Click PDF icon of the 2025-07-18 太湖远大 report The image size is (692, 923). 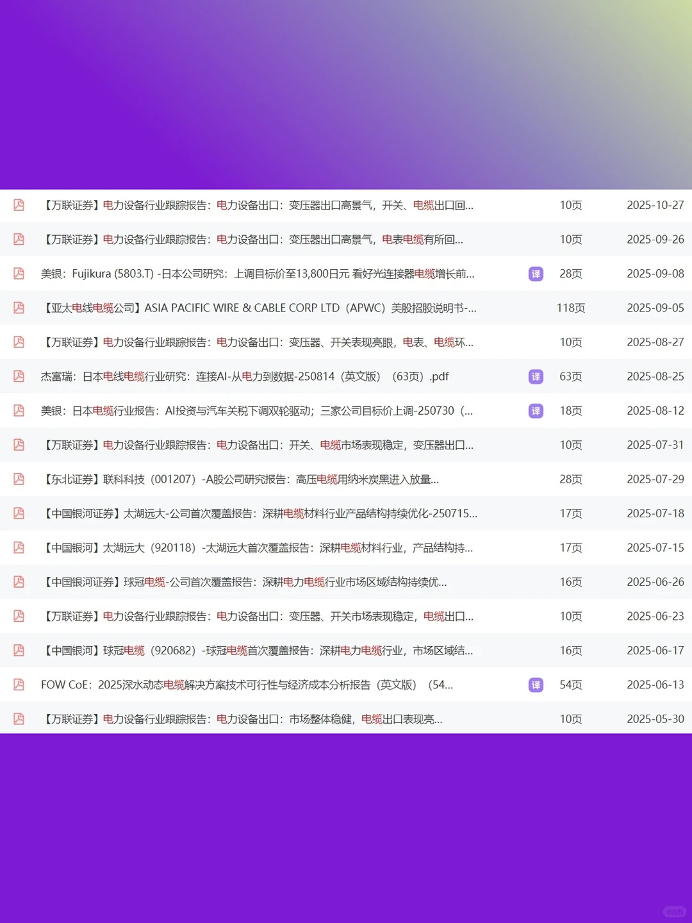click(x=19, y=513)
